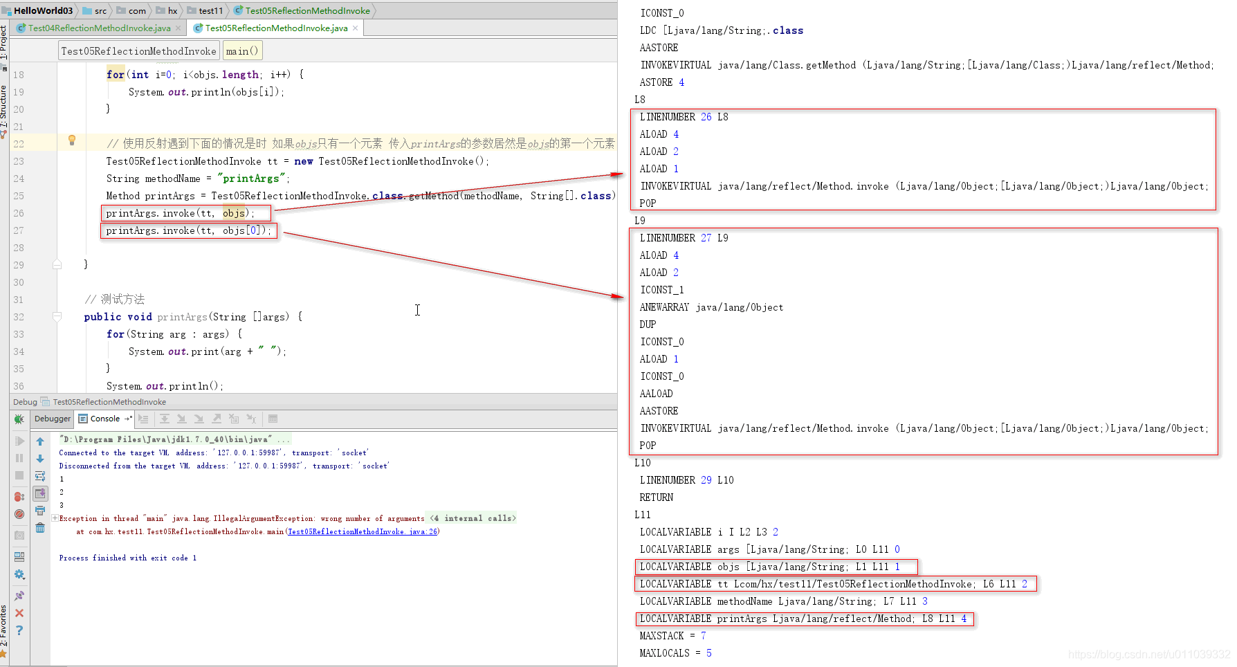1237x667 pixels.
Task: Close the Test05ReflectionMethodInvoke.java tab
Action: (x=356, y=28)
